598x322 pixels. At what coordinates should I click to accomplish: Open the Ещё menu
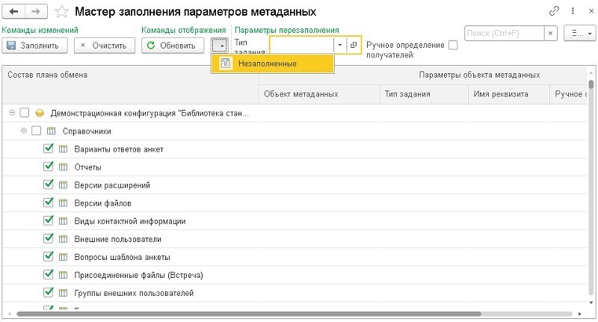(579, 34)
